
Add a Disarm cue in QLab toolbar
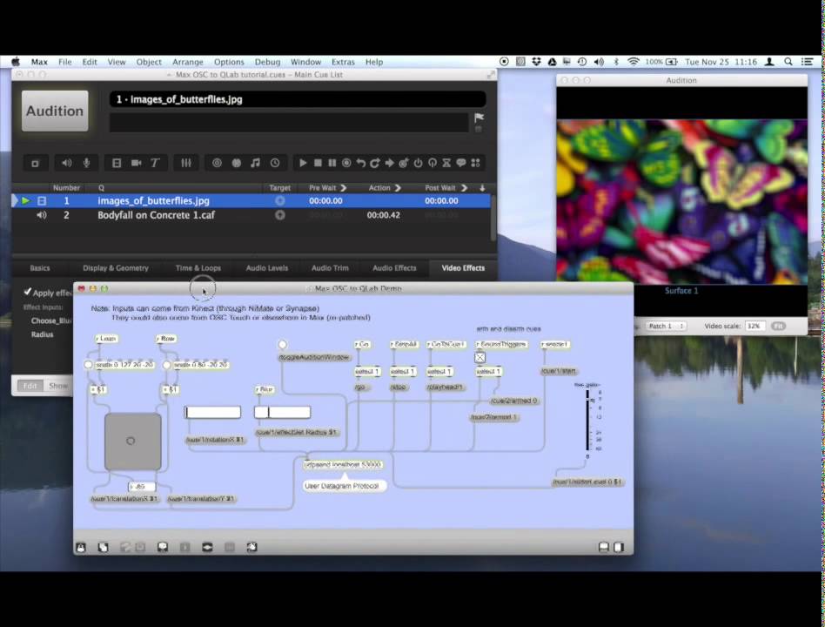tap(432, 163)
